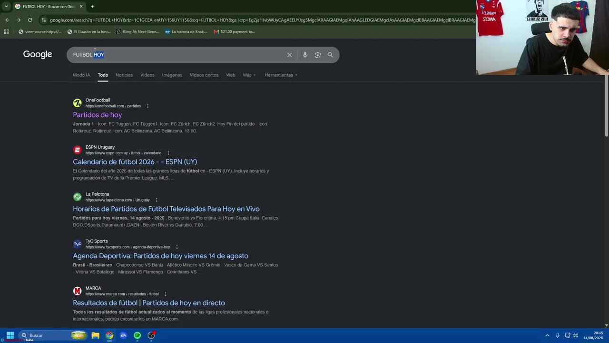Click the OneFootball site favicon
The height and width of the screenshot is (343, 609).
77,103
